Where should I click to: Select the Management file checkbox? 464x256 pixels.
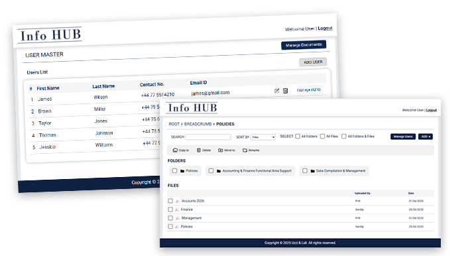(170, 218)
